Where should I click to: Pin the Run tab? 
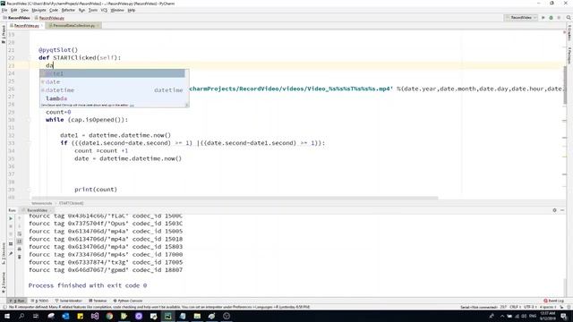point(11,253)
